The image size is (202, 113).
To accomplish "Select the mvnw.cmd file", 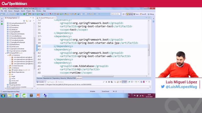I will (x=14, y=81).
